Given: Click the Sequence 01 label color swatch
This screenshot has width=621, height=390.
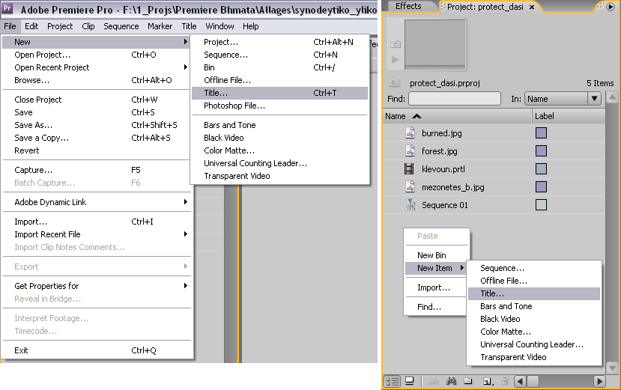Looking at the screenshot, I should click(541, 204).
